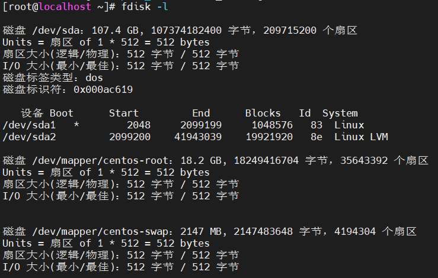Click the End column header
Viewport: 438px width, 278px height.
click(201, 113)
